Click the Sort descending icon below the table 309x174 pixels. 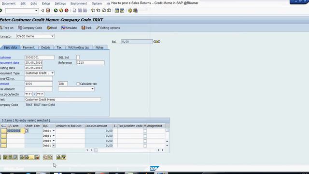(x=64, y=157)
